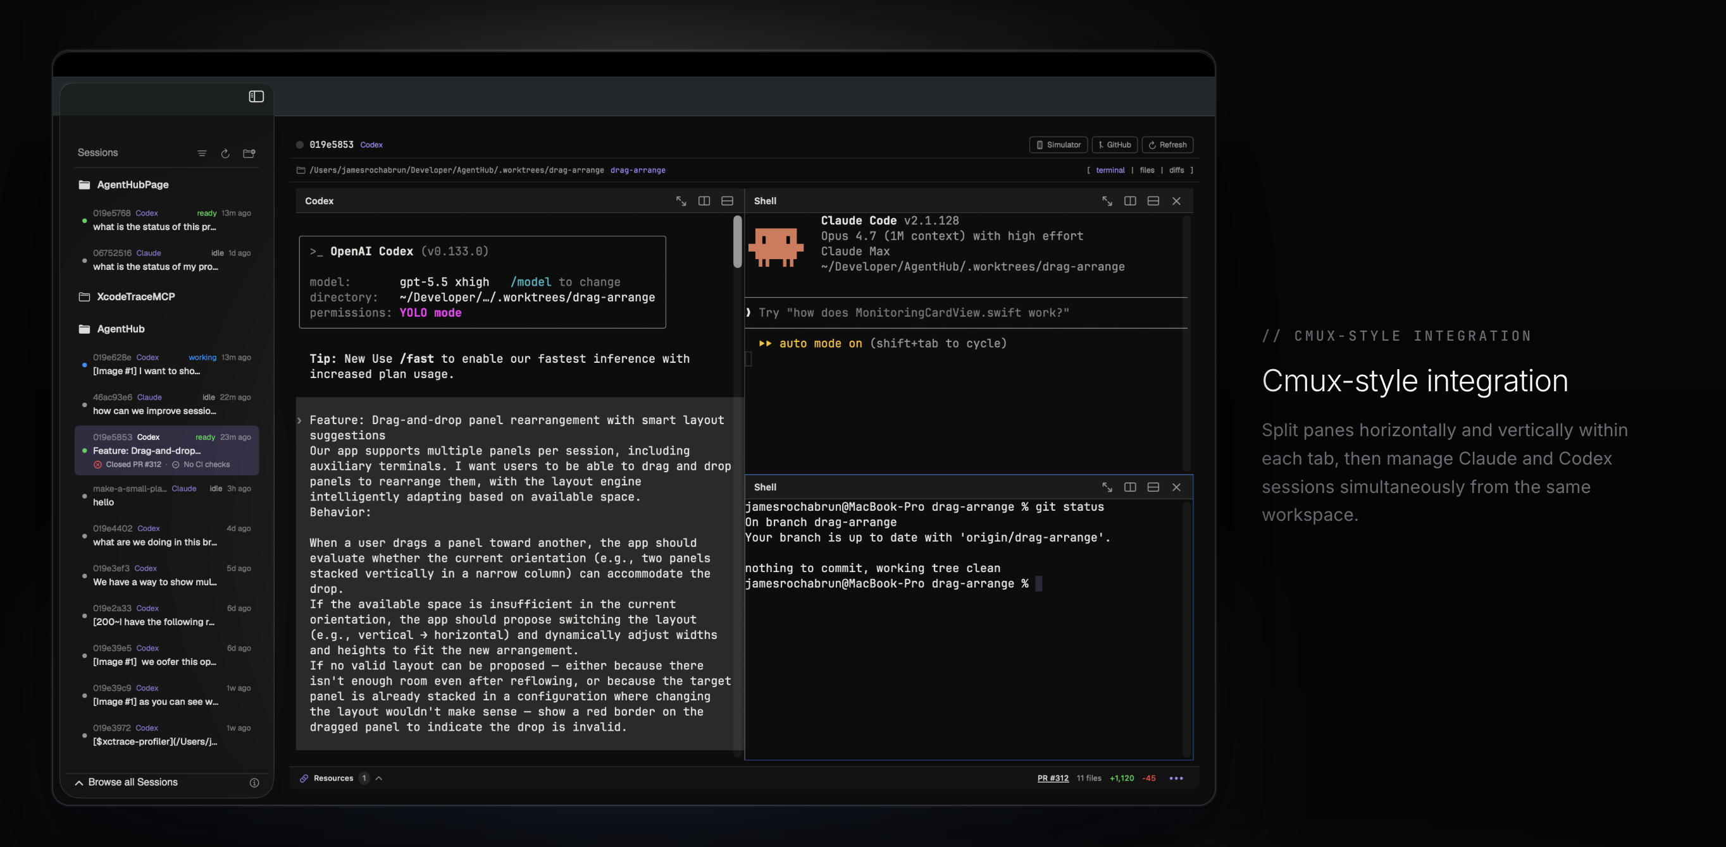Viewport: 1726px width, 847px height.
Task: Click the -45 deletions count
Action: tap(1149, 778)
